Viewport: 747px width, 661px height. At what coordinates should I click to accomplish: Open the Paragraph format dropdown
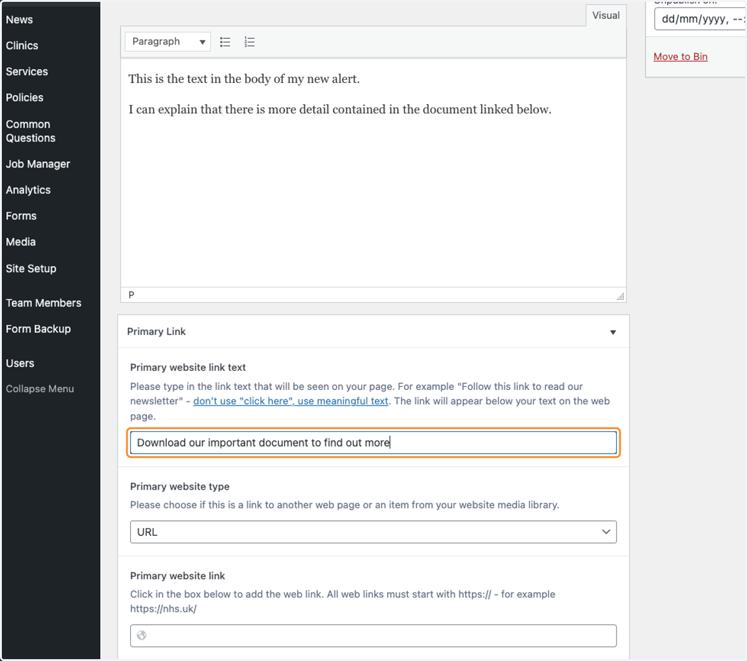168,42
